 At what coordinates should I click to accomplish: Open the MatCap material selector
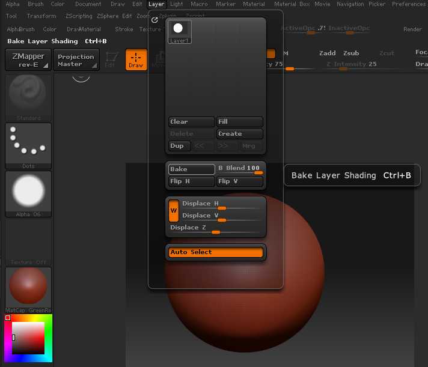pyautogui.click(x=28, y=287)
